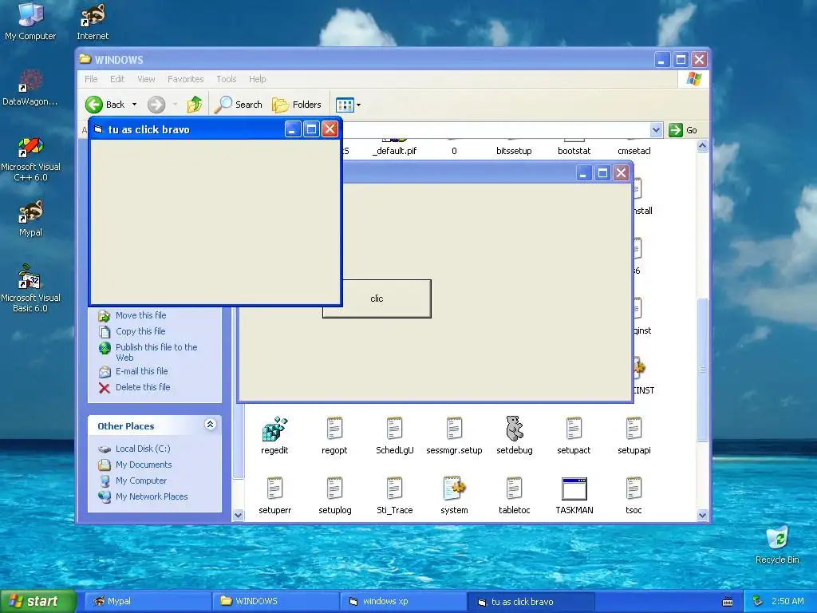
Task: Select the regopt file
Action: pyautogui.click(x=334, y=435)
